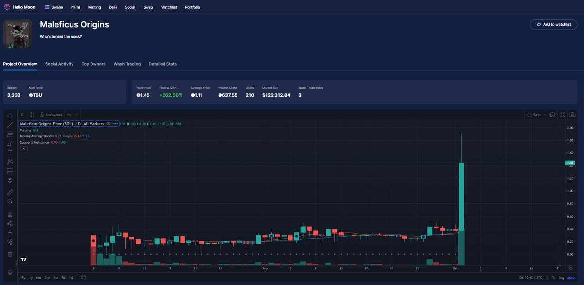Open the Minting menu
Viewport: 584px width, 285px height.
[x=94, y=7]
